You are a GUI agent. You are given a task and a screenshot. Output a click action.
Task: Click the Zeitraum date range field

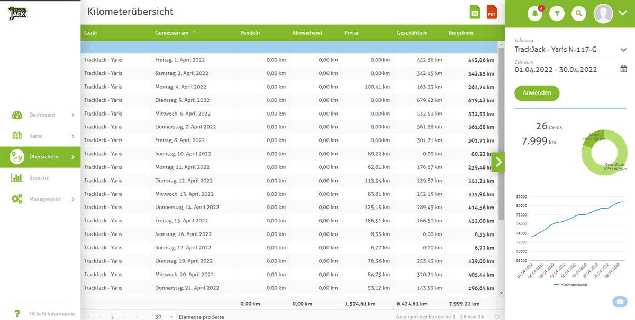click(x=556, y=70)
